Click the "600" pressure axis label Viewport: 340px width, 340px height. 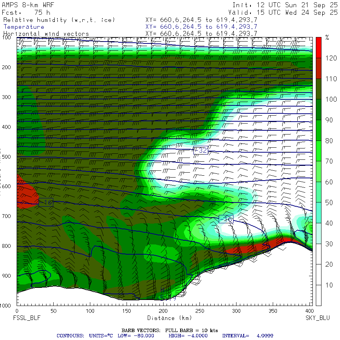coord(6,186)
